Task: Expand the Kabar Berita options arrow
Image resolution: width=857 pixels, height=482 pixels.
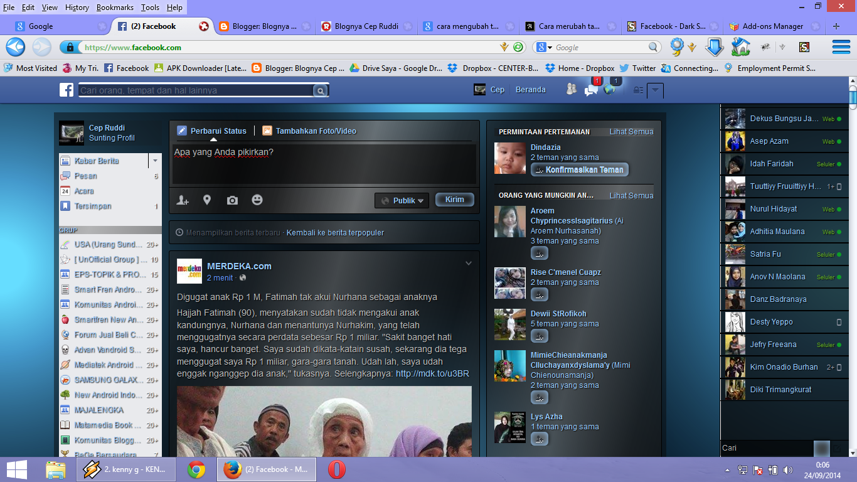Action: click(155, 161)
